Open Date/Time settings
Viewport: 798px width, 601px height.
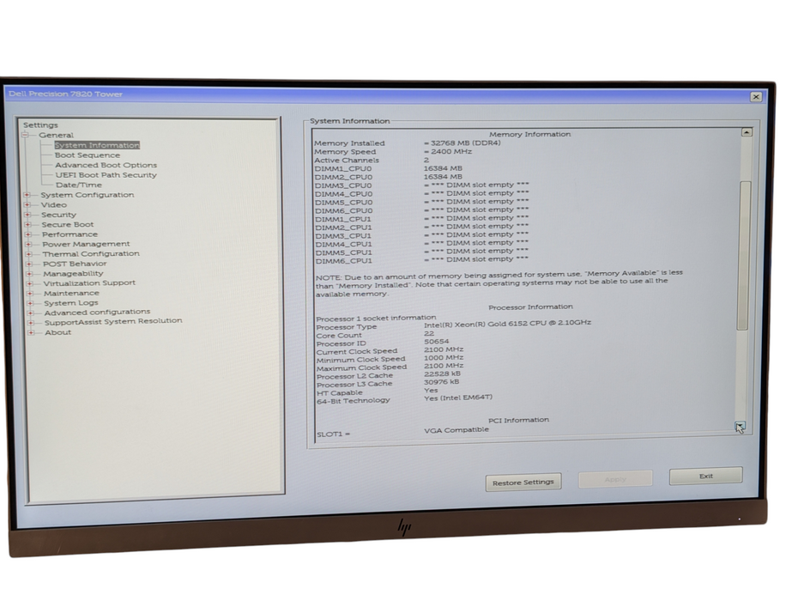tap(78, 185)
